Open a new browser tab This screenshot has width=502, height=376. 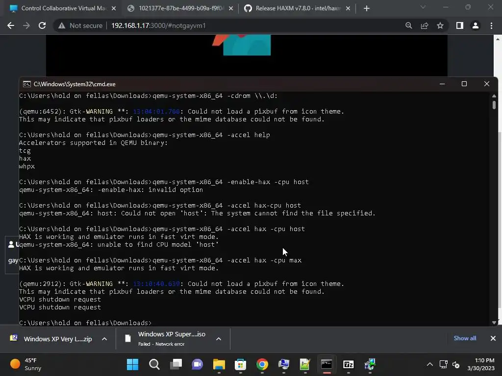tap(367, 8)
